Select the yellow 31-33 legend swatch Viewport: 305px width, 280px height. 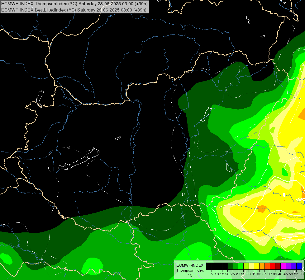[x=257, y=266]
